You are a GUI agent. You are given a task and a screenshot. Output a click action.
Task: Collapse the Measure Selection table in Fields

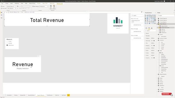(157, 74)
